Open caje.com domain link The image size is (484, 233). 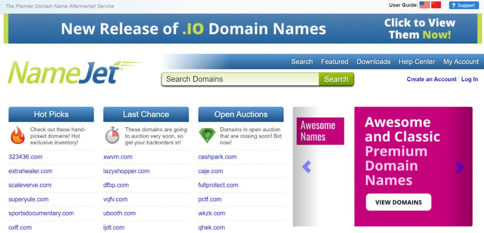[210, 171]
